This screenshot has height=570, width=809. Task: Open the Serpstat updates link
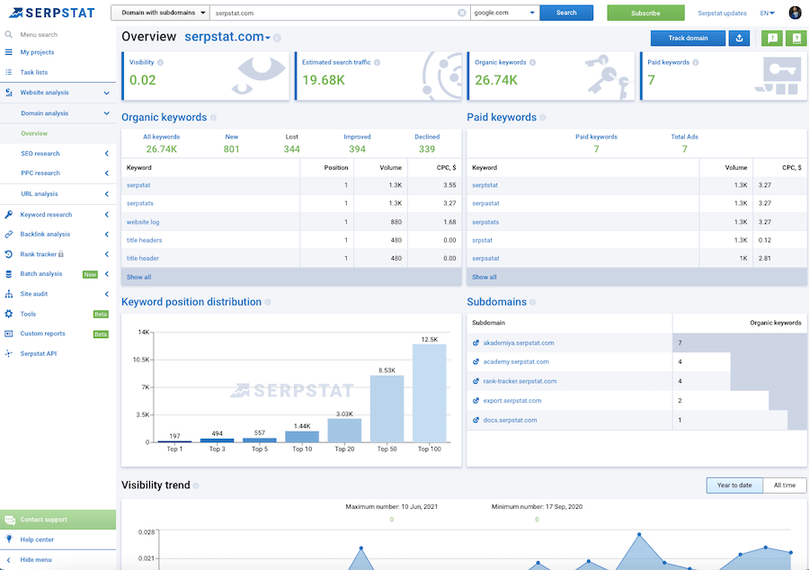click(722, 13)
